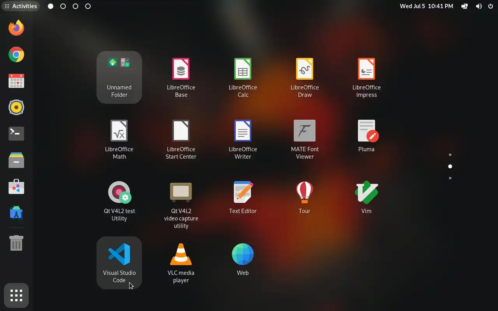498x311 pixels.
Task: Open LibreOffice Calc
Action: (x=243, y=77)
